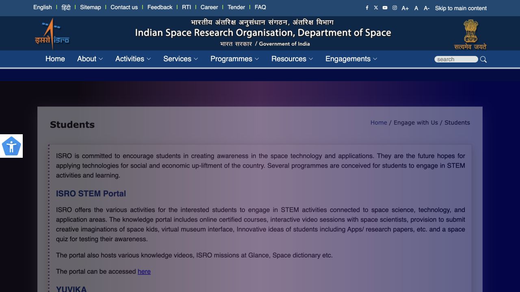Expand the About dropdown menu
Screen dimensions: 520x292
tap(90, 59)
